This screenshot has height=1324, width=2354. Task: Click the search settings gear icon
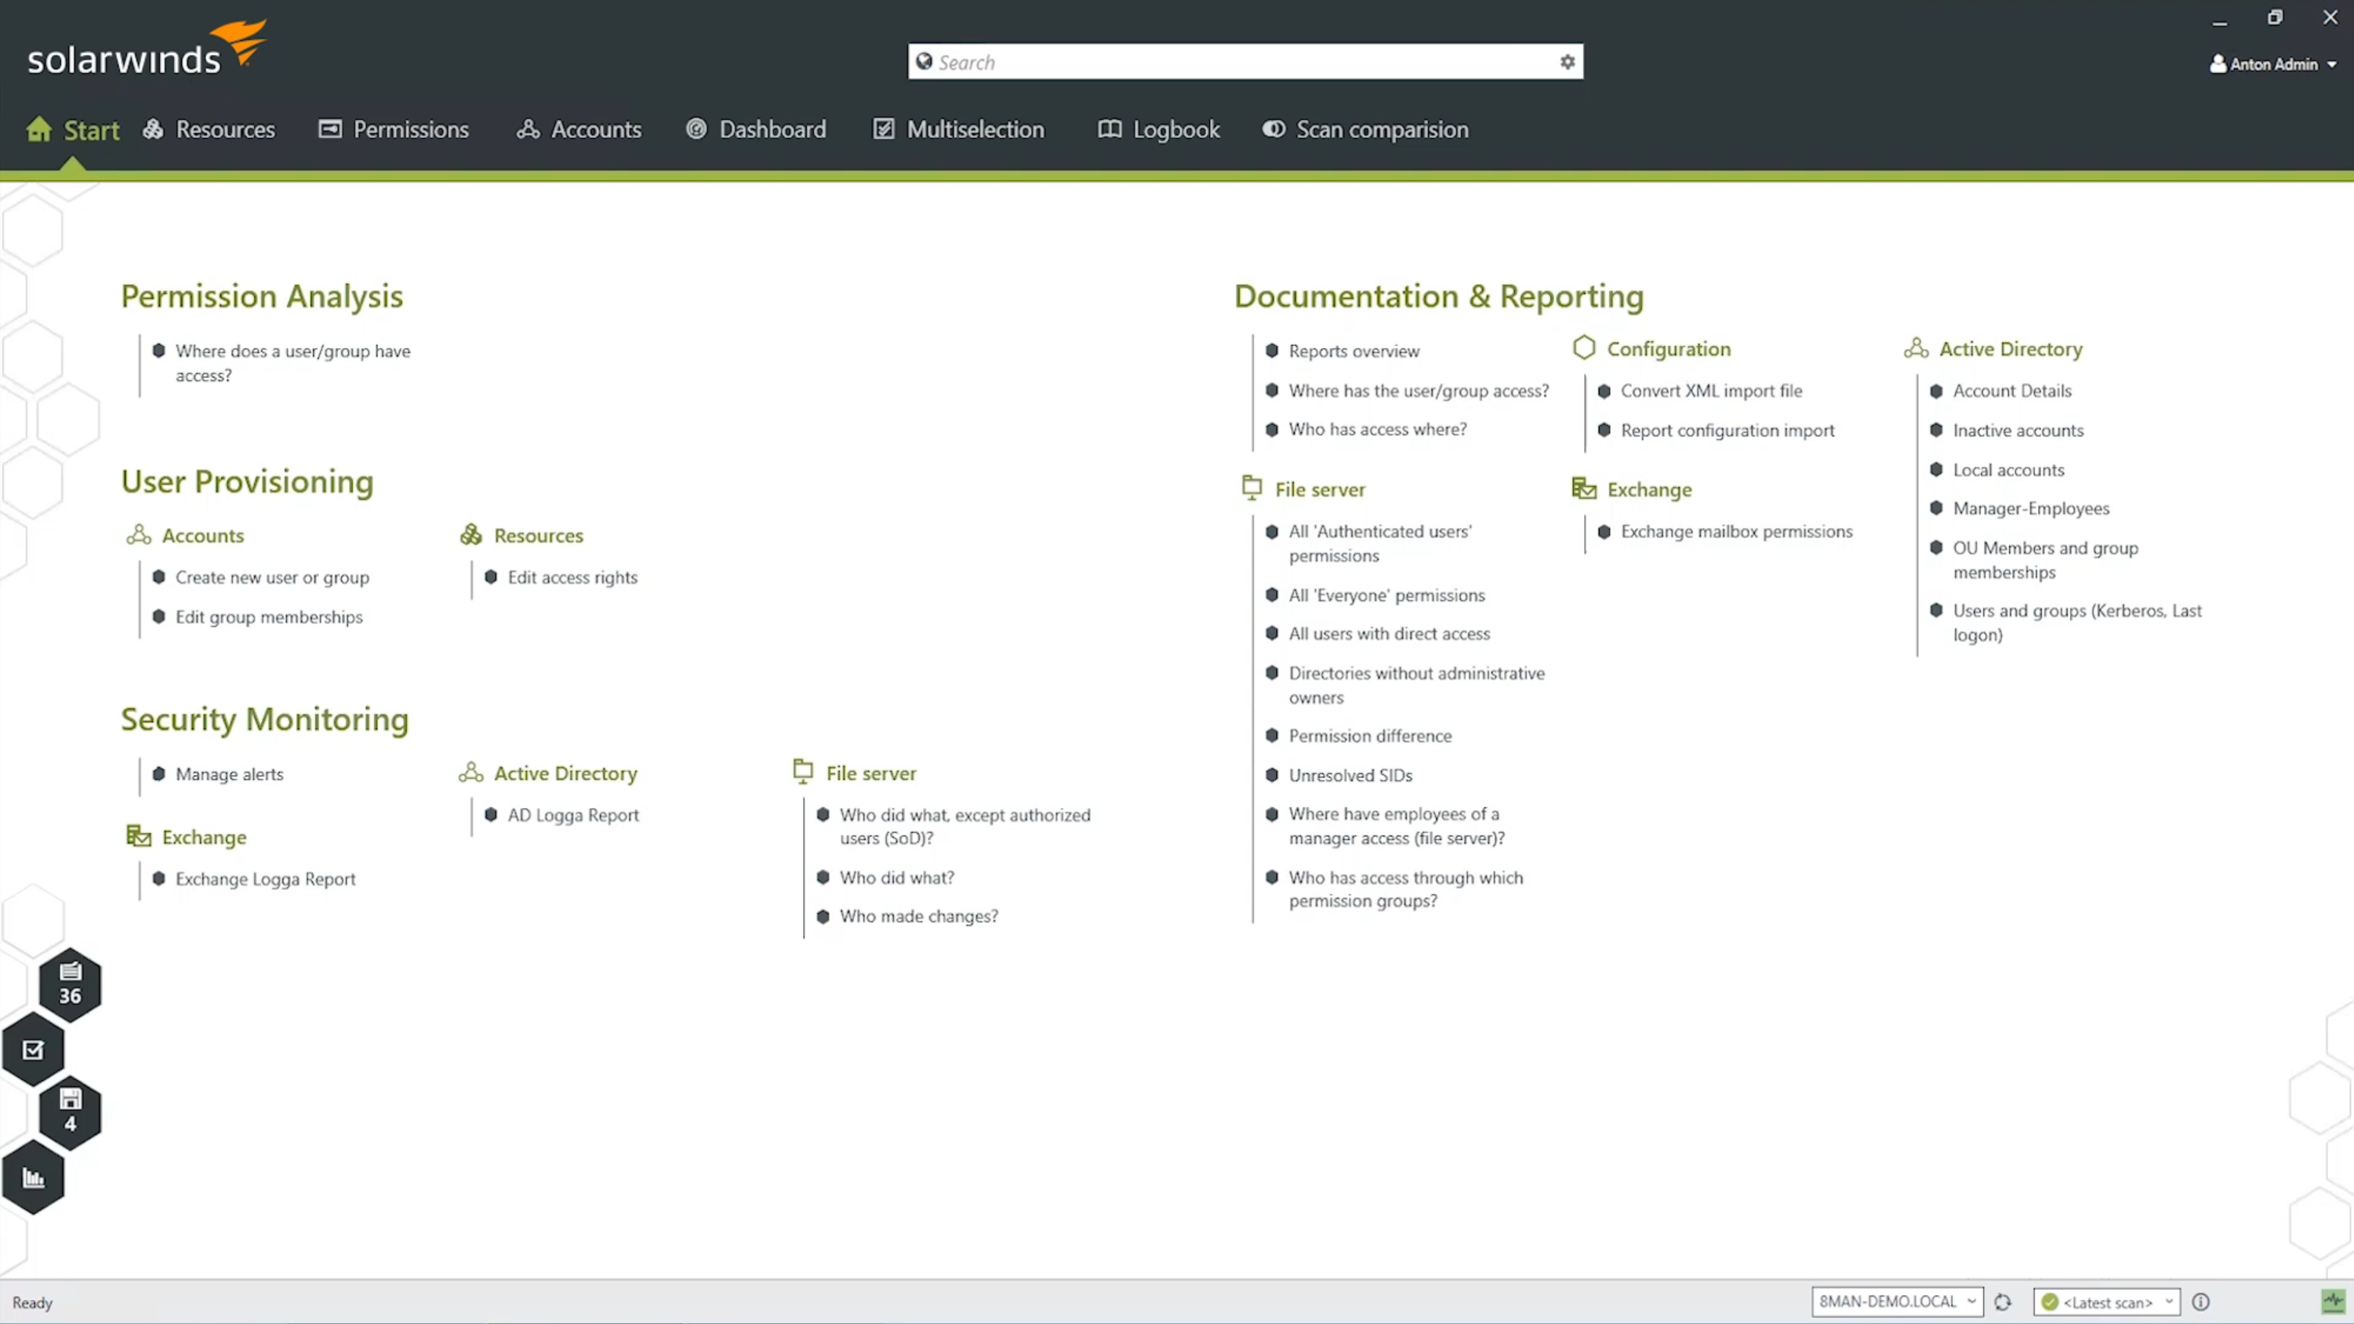point(1568,61)
